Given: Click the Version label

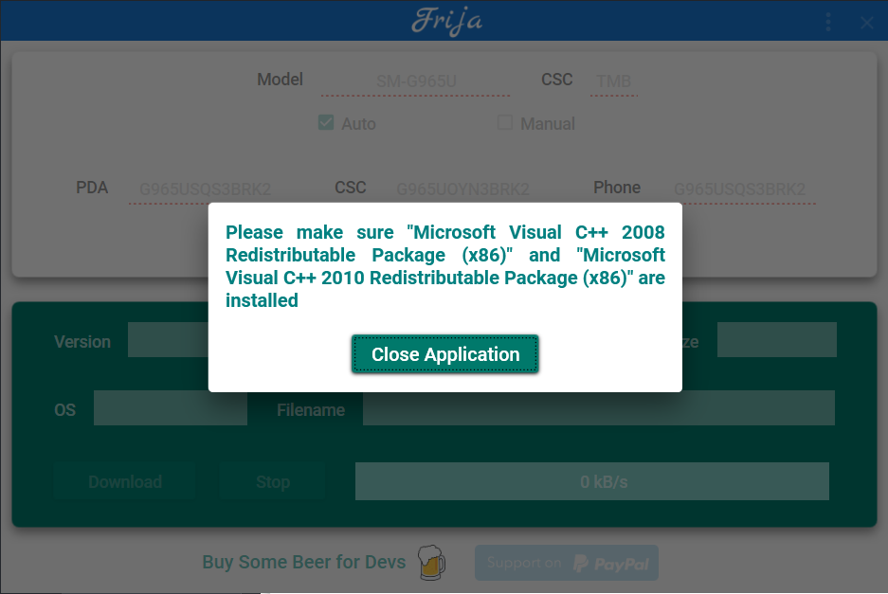Looking at the screenshot, I should pyautogui.click(x=82, y=341).
